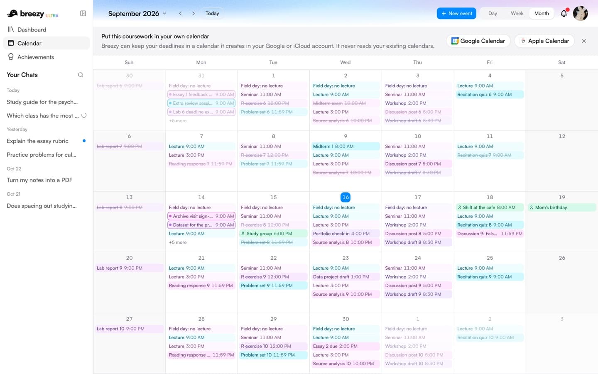The image size is (598, 374).
Task: Open 'Lab 6 deadline ex...' event
Action: coord(201,112)
